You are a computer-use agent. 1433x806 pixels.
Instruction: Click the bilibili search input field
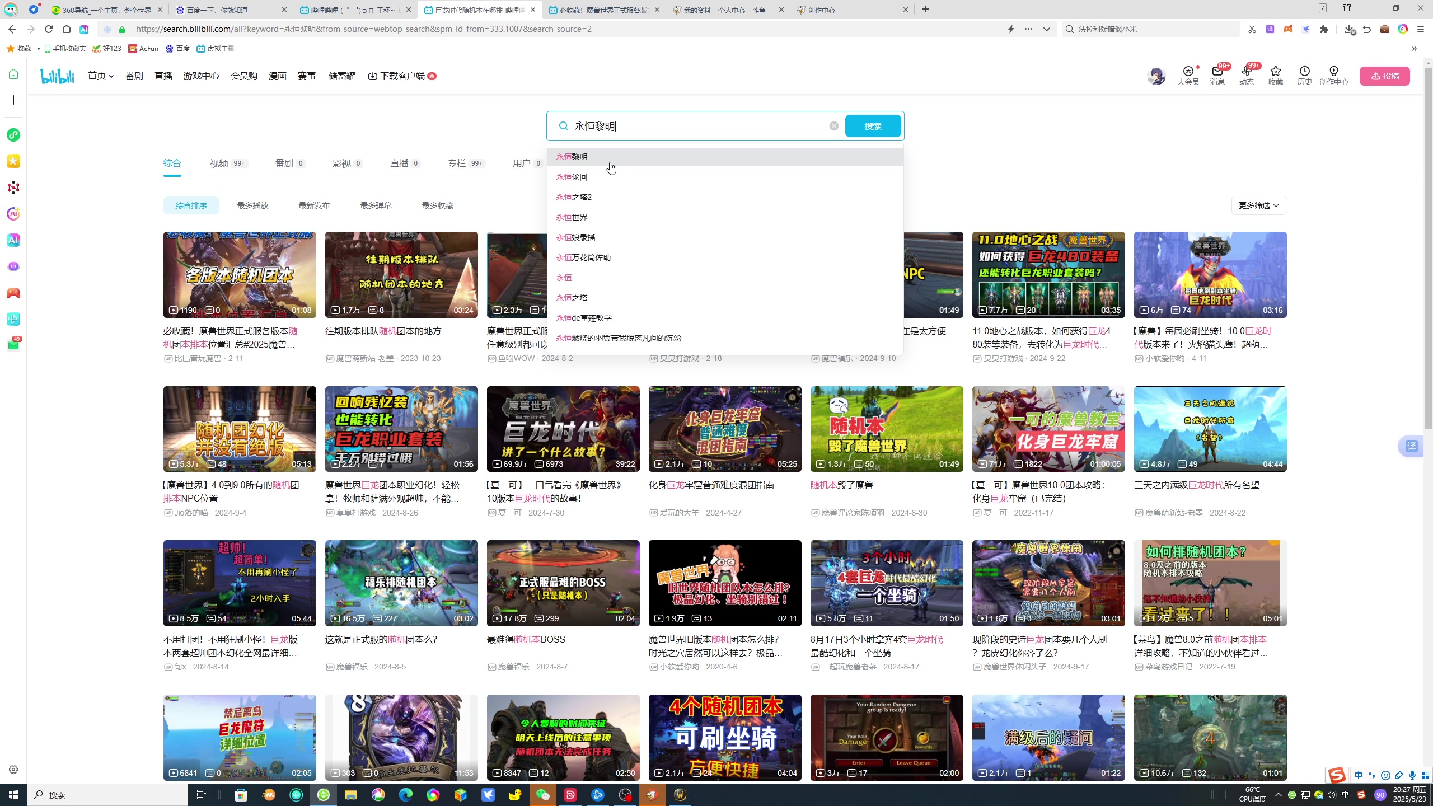click(x=700, y=126)
